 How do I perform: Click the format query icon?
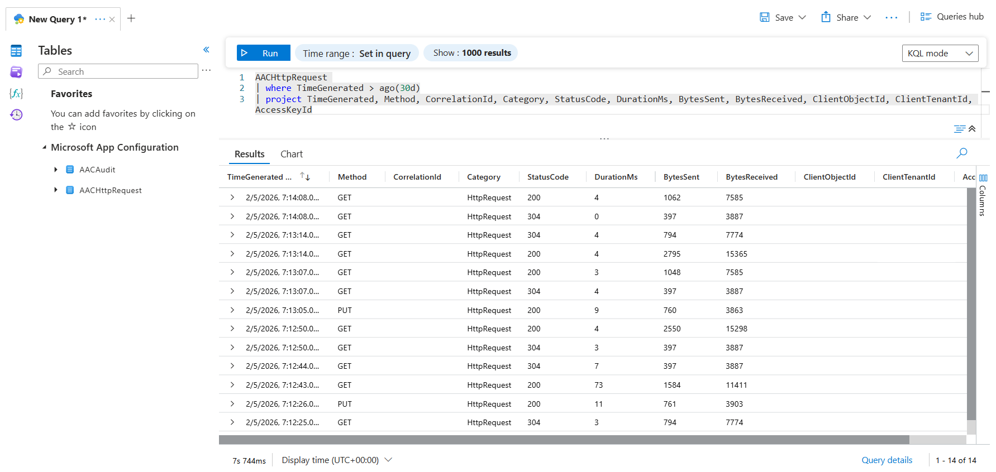pyautogui.click(x=959, y=129)
